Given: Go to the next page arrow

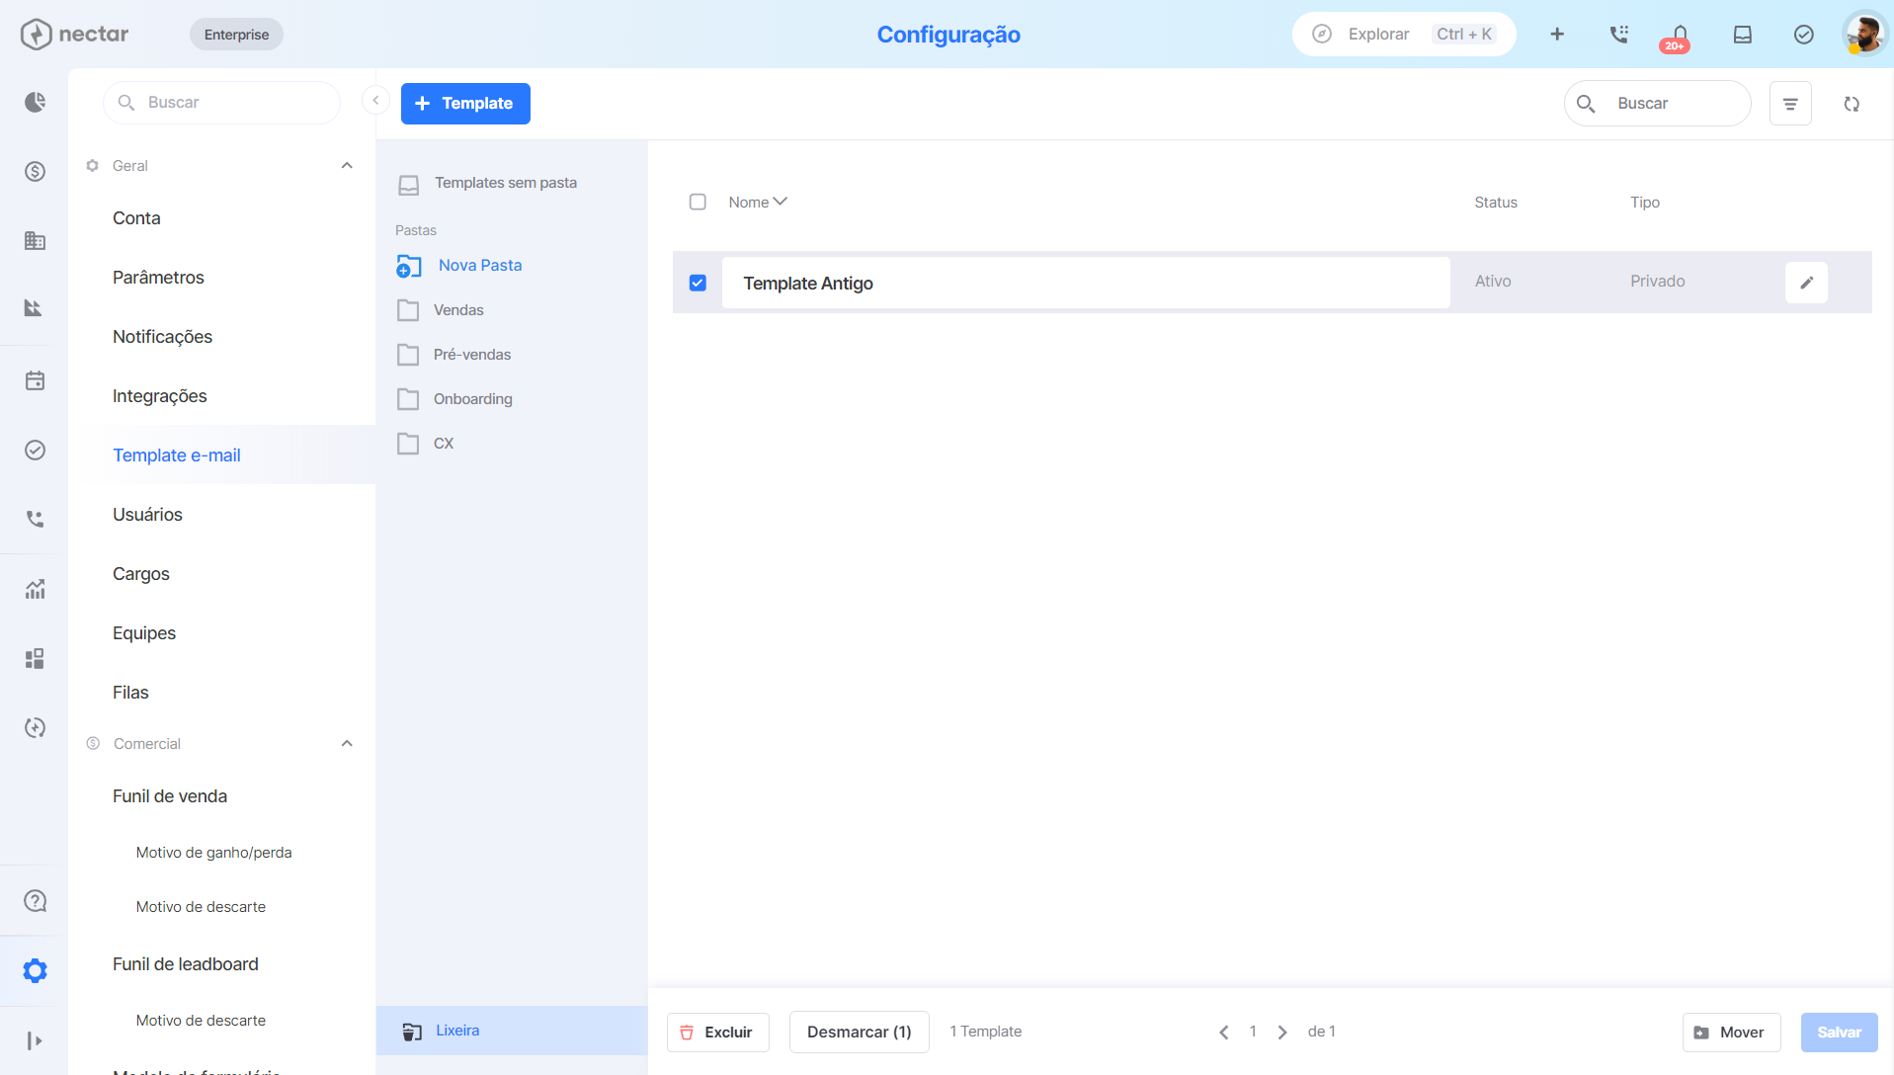Looking at the screenshot, I should [x=1282, y=1032].
